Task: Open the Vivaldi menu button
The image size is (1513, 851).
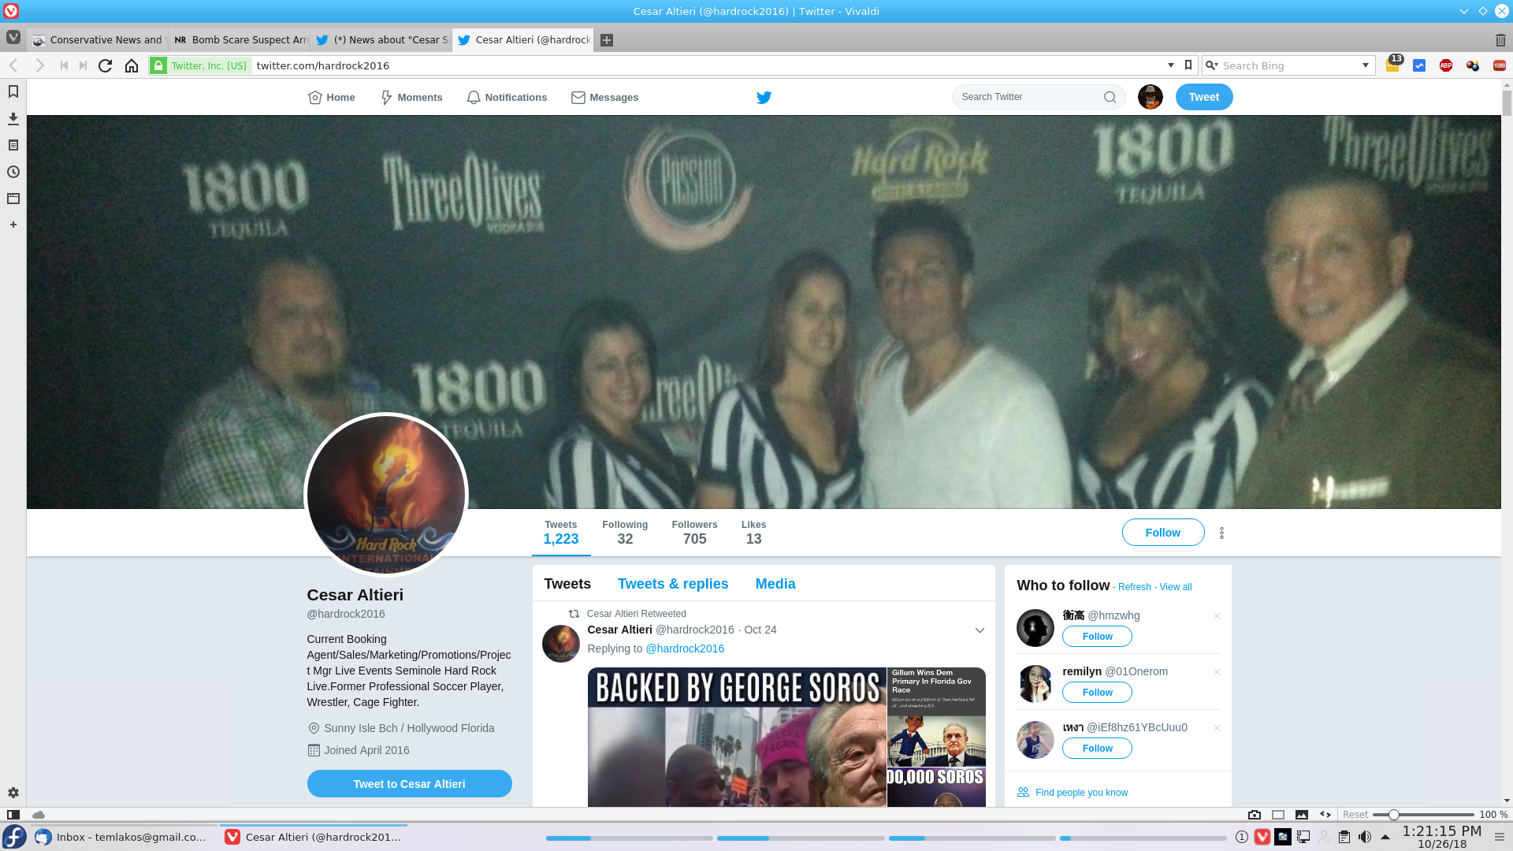Action: pos(13,38)
